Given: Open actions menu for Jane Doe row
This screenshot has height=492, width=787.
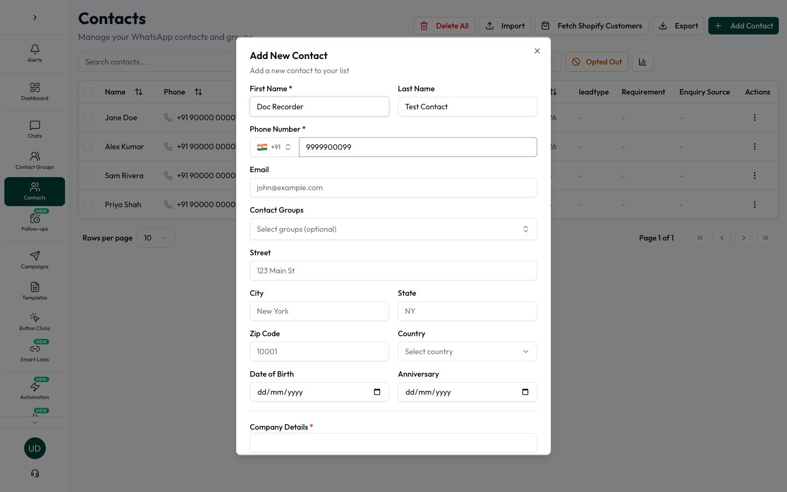Looking at the screenshot, I should pyautogui.click(x=755, y=118).
